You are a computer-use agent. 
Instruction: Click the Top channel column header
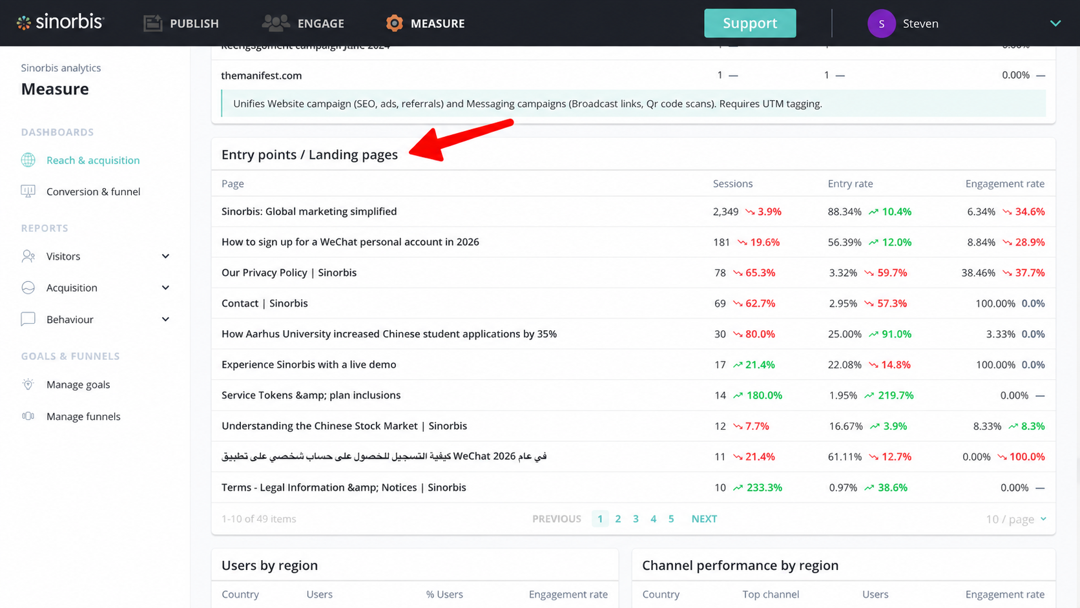coord(771,594)
